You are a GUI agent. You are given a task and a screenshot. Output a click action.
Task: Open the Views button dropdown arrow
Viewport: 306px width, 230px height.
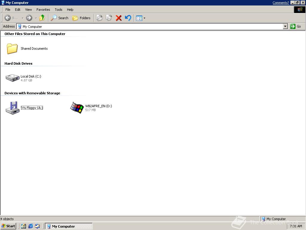coord(144,18)
